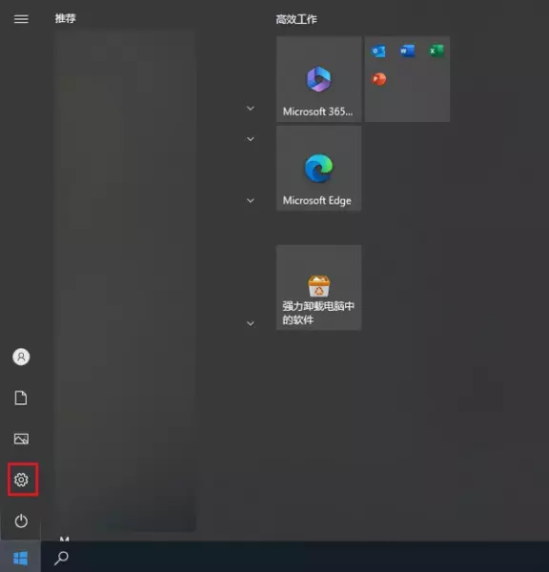
Task: Launch Excel from the Office folder tile
Action: [x=437, y=51]
